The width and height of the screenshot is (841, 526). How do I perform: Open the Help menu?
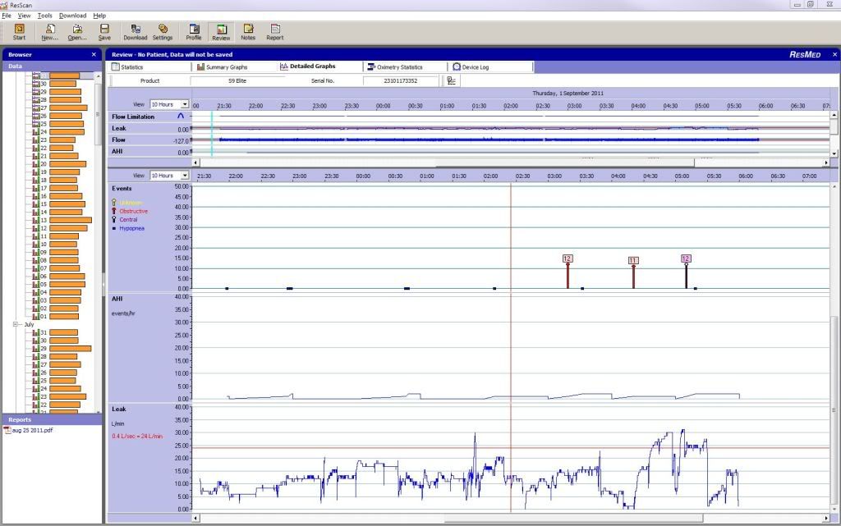click(x=99, y=16)
